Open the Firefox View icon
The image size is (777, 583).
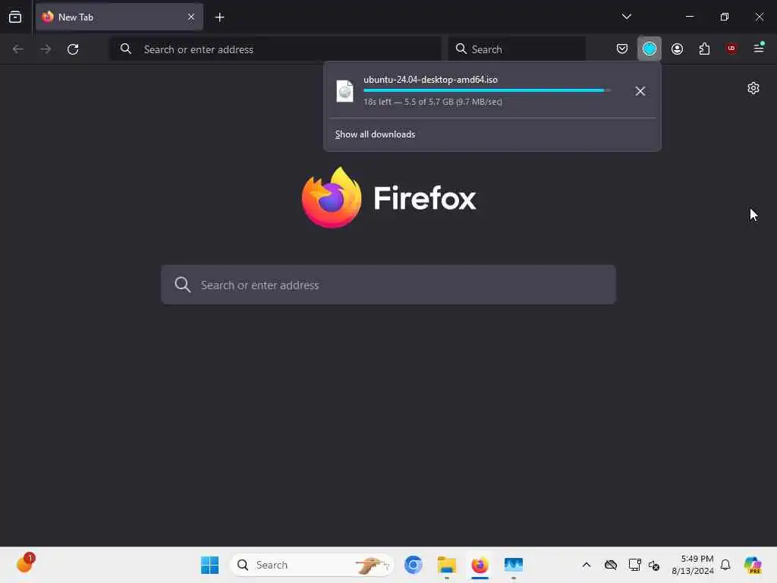tap(15, 17)
